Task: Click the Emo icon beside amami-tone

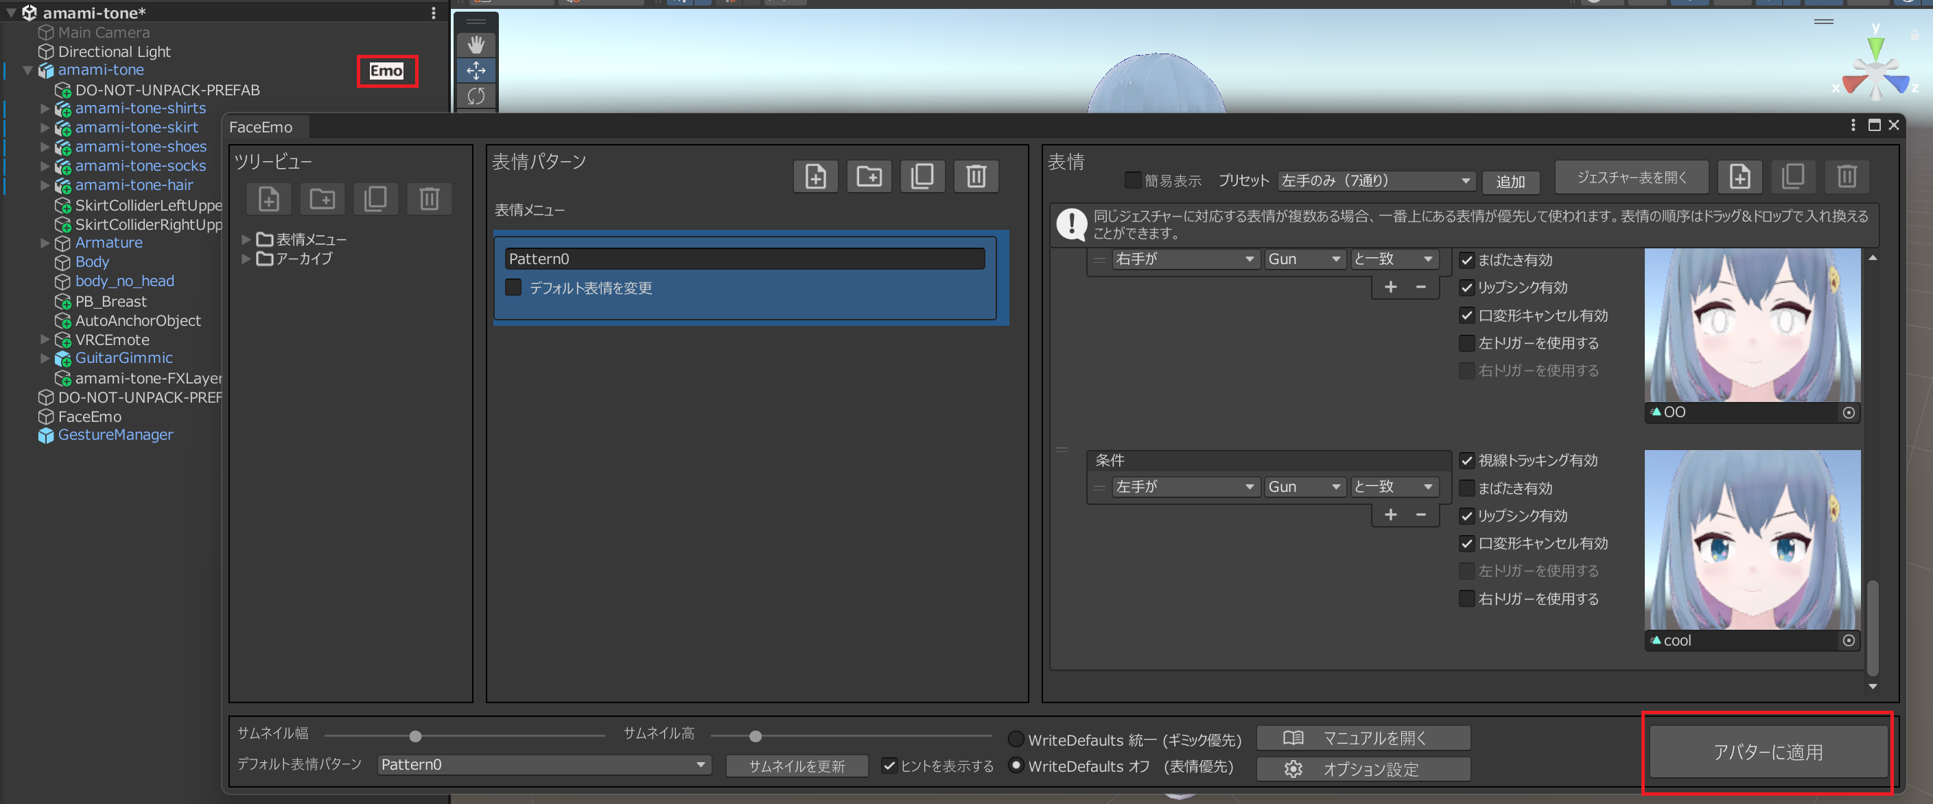Action: [386, 71]
